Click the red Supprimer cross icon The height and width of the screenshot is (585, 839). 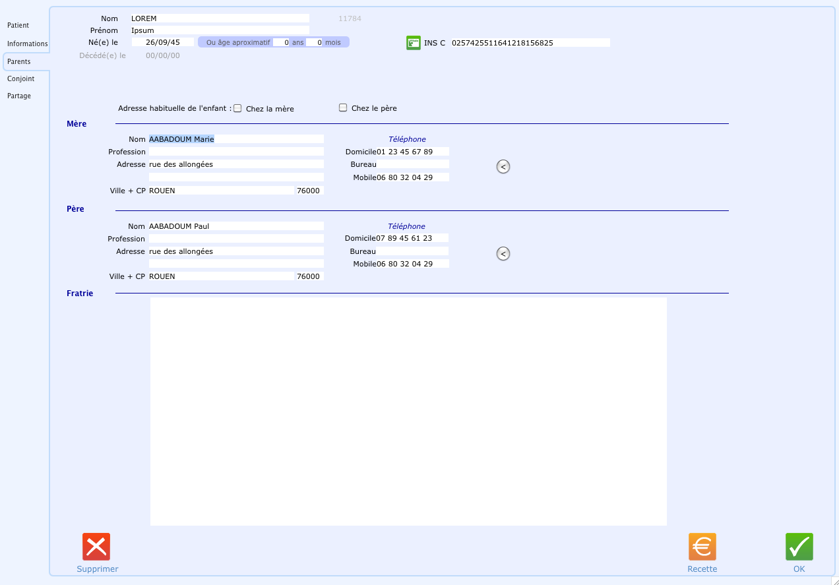(x=96, y=547)
